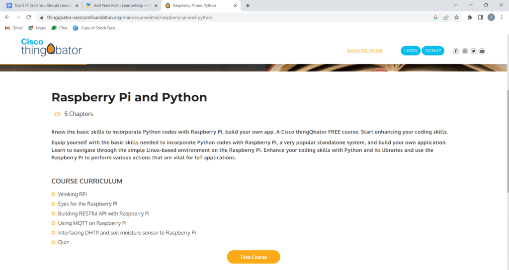Screen dimensions: 509x270
Task: Switch to Add New Post LearnerMap tab
Action: point(121,5)
